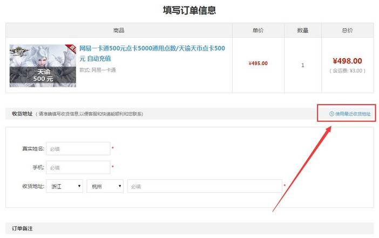Viewport: 379px width, 238px height.
Task: Click the 数量 column header
Action: [x=303, y=30]
